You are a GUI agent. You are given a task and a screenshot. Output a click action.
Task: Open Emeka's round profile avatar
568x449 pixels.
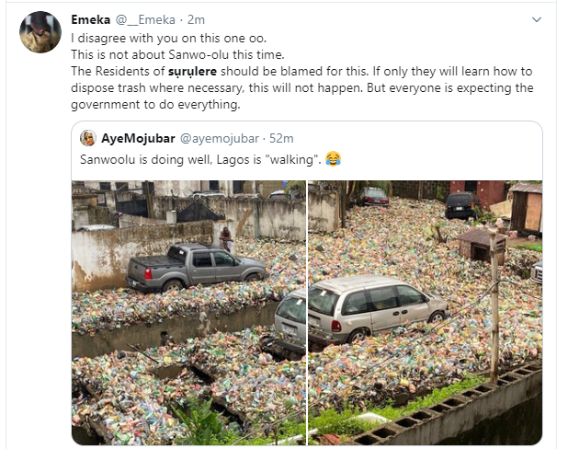point(40,32)
